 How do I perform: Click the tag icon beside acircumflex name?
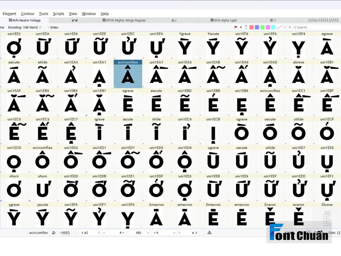point(54,233)
